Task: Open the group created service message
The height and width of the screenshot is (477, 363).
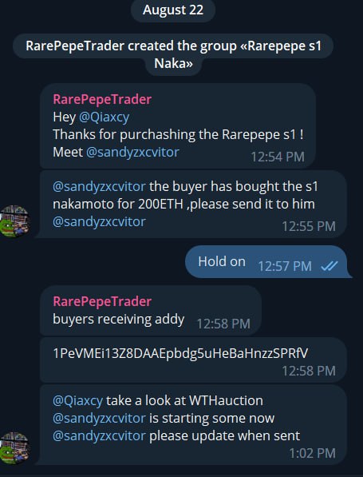Action: click(x=173, y=55)
